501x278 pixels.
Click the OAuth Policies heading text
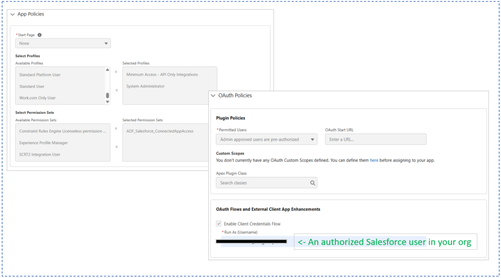(x=235, y=95)
